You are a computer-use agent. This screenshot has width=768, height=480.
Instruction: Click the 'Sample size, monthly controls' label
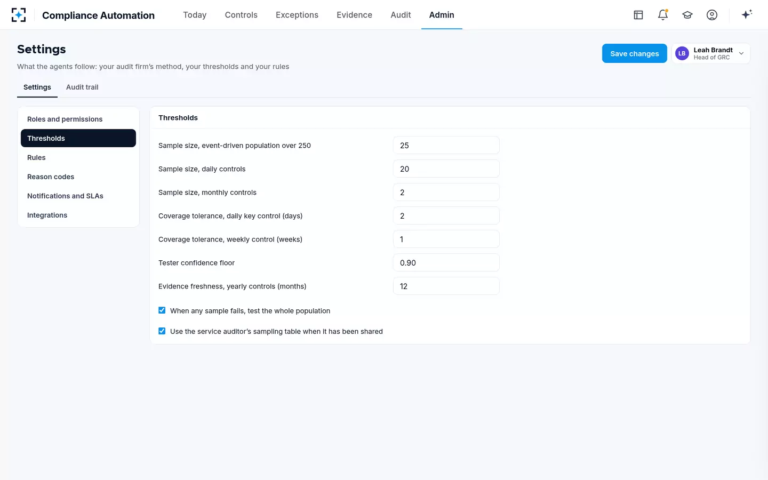pyautogui.click(x=207, y=193)
